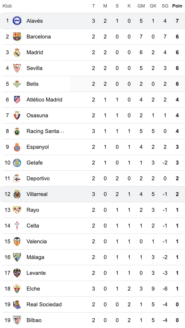Open the Valencia club crest

click(x=17, y=241)
